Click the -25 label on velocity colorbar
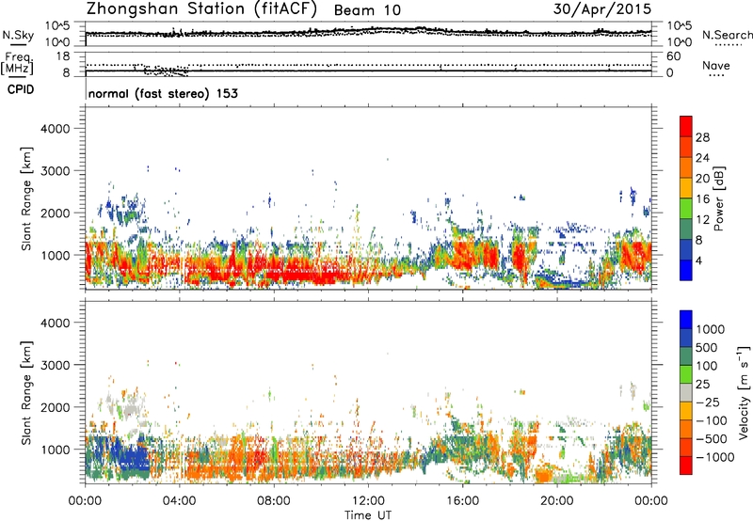This screenshot has width=753, height=521. pyautogui.click(x=710, y=403)
